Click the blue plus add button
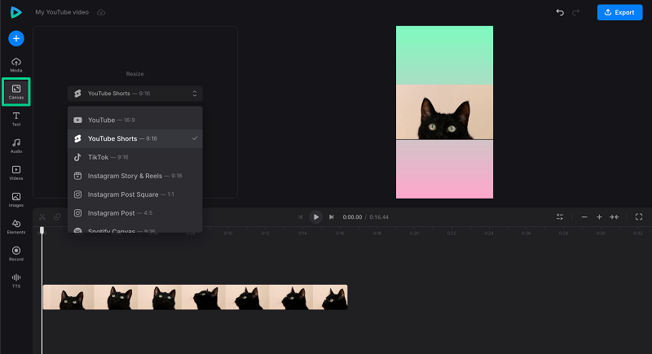The height and width of the screenshot is (354, 652). [16, 38]
